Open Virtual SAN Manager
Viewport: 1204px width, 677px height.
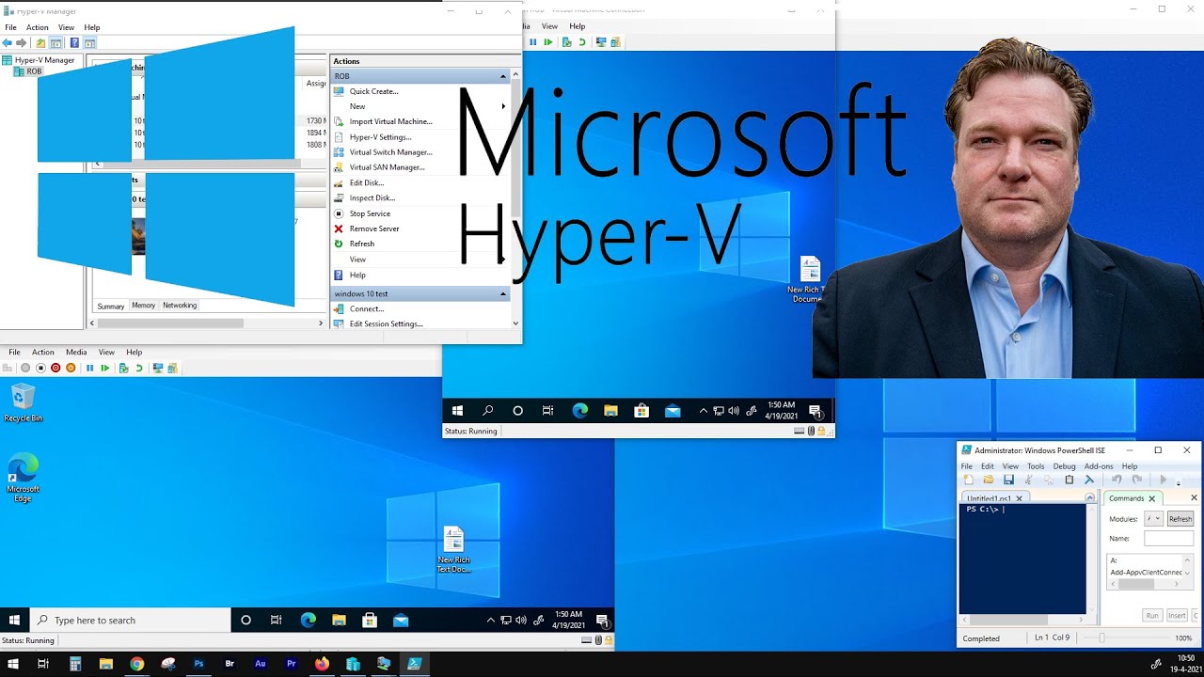[387, 167]
